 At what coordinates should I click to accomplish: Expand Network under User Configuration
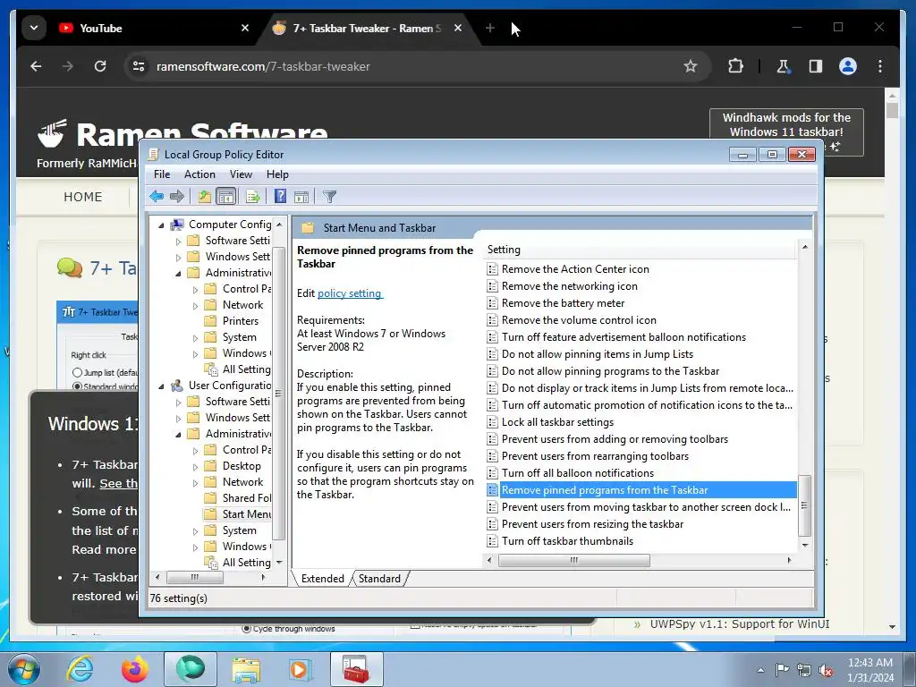coord(196,482)
